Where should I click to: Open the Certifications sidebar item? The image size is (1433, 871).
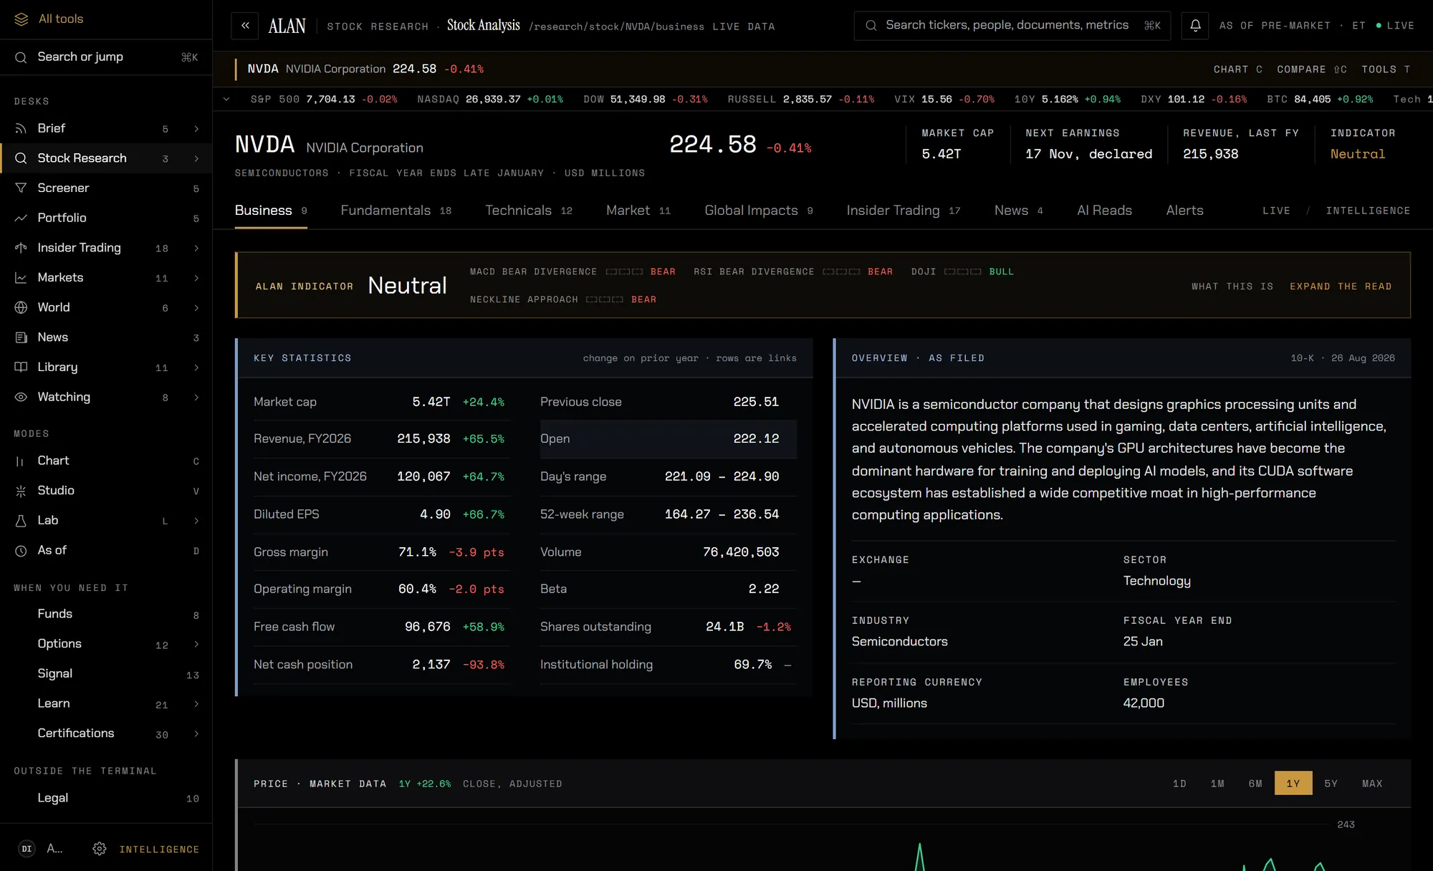(106, 733)
